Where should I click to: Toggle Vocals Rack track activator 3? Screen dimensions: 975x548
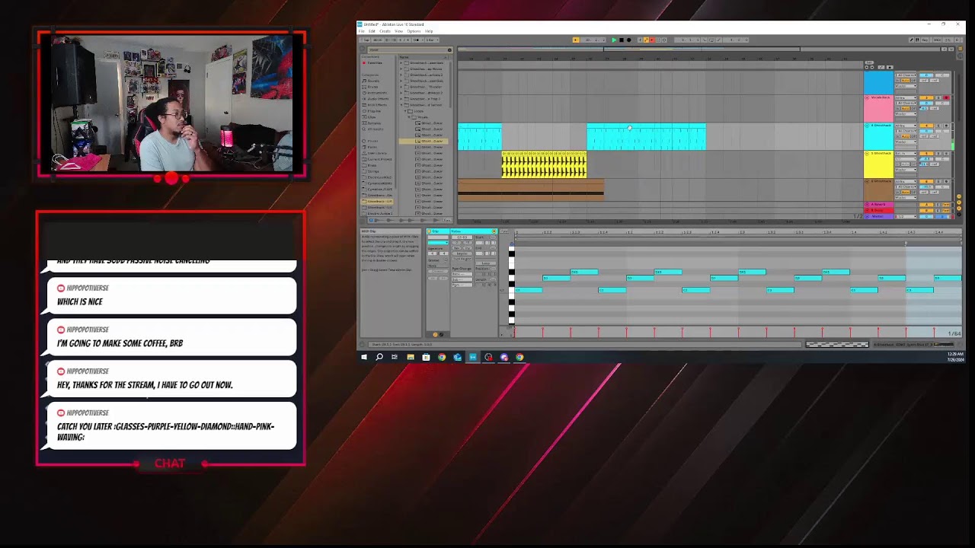tap(926, 97)
